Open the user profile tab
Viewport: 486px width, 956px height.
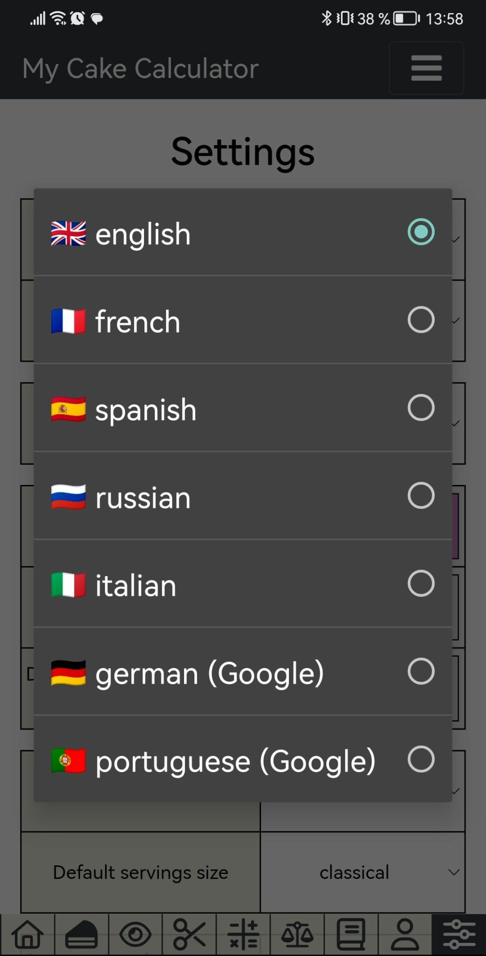pyautogui.click(x=405, y=935)
